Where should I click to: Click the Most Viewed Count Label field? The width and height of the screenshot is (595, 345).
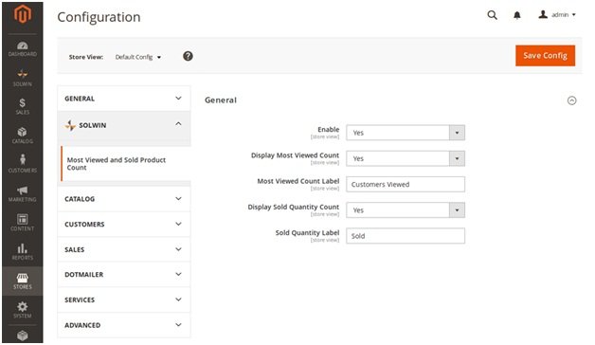(x=406, y=185)
